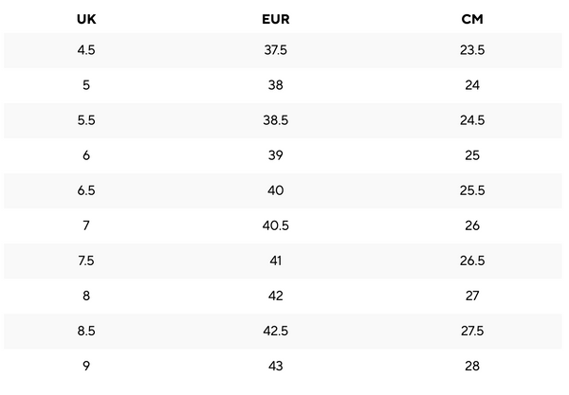Click the EUR 40 cell

pos(276,190)
